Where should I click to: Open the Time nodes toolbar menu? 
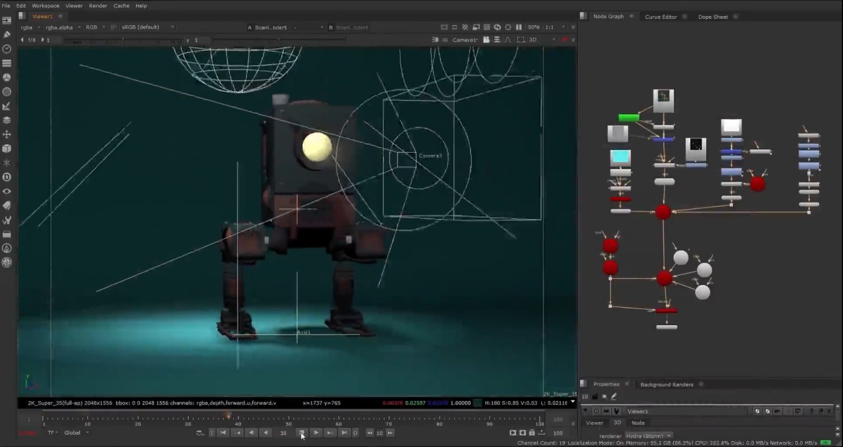pos(7,49)
